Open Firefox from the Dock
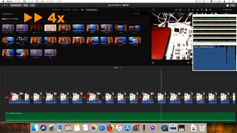The width and height of the screenshot is (237, 133). (x=110, y=128)
